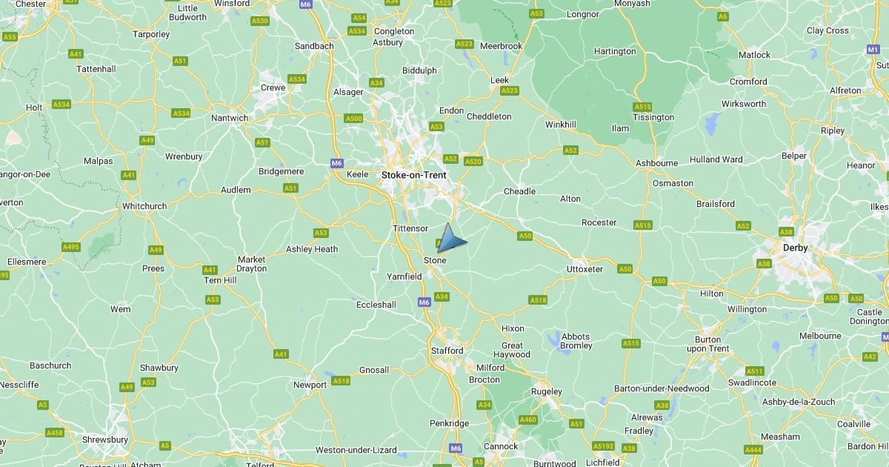This screenshot has height=467, width=889.
Task: Select the Stoke-on-Trent city label
Action: point(414,175)
